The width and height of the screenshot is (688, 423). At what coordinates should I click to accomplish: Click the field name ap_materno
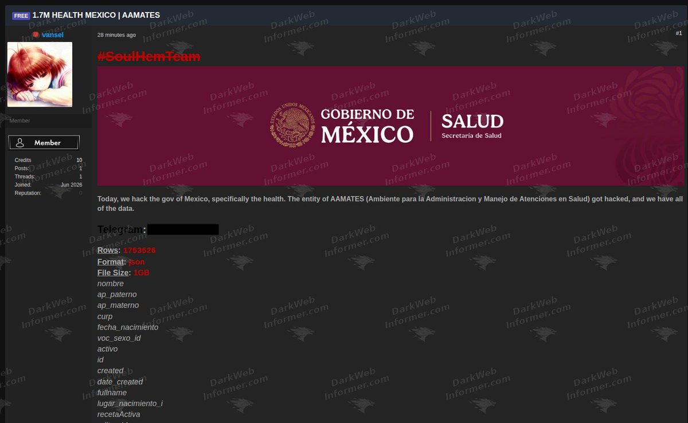tap(118, 305)
